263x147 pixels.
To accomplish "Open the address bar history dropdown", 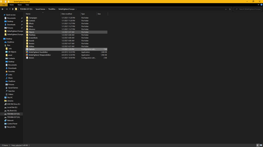I will [x=226, y=9].
